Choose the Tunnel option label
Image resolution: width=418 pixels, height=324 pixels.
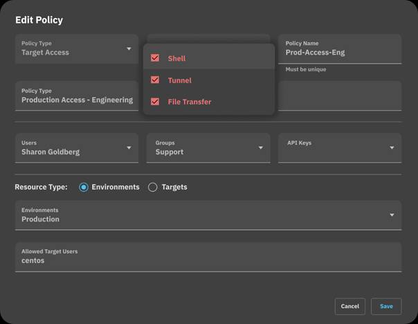[179, 80]
